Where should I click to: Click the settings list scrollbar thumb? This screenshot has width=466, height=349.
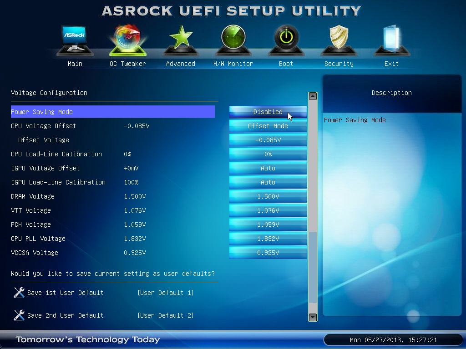pos(313,267)
